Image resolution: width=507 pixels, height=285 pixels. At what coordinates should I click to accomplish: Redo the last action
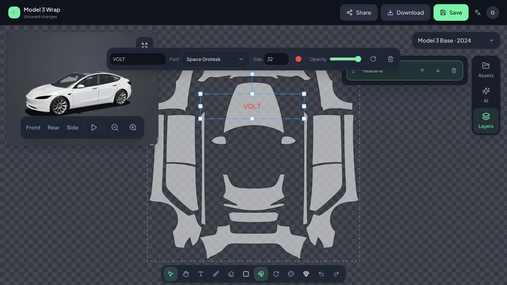click(336, 274)
